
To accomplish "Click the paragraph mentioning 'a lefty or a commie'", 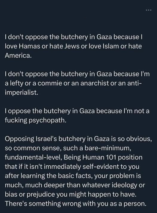I will [x=77, y=83].
